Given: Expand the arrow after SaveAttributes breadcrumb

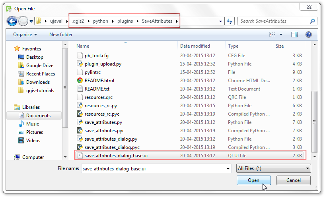Looking at the screenshot, I should pos(177,21).
